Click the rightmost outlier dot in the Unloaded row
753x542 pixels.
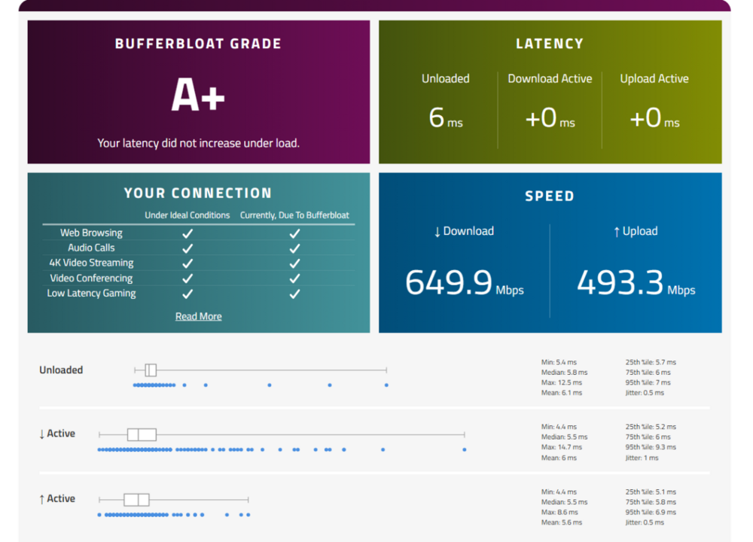click(386, 385)
